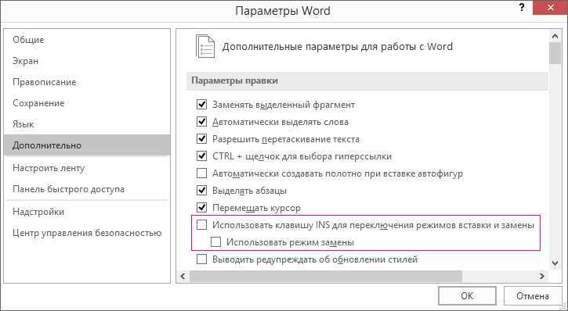
Task: Click the horizontal scrollbar right arrow
Action: pyautogui.click(x=542, y=277)
